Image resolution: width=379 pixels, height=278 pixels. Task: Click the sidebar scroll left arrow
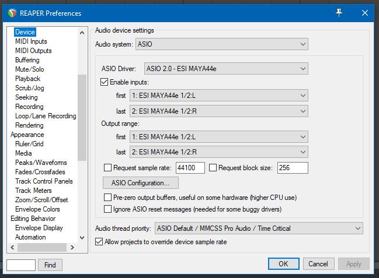(x=12, y=247)
